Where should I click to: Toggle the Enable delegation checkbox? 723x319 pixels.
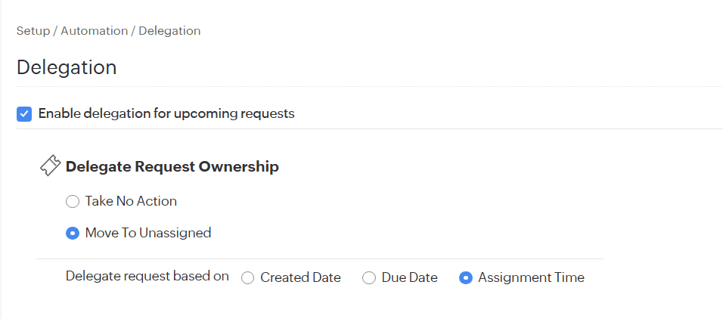point(24,114)
